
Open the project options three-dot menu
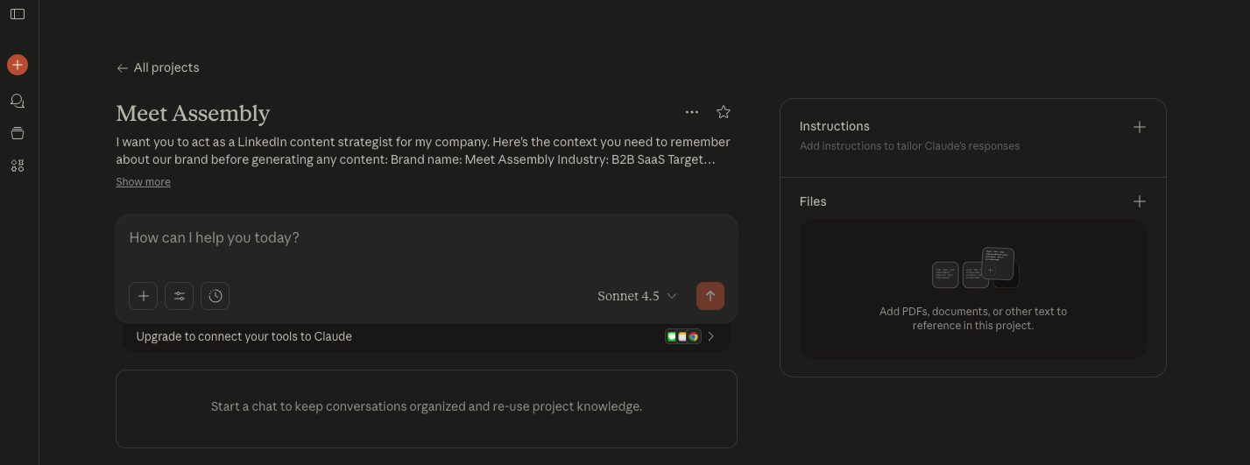tap(692, 112)
